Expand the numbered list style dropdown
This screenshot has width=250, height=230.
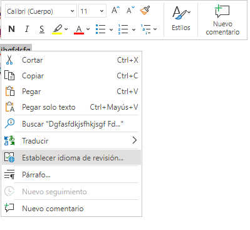[133, 29]
